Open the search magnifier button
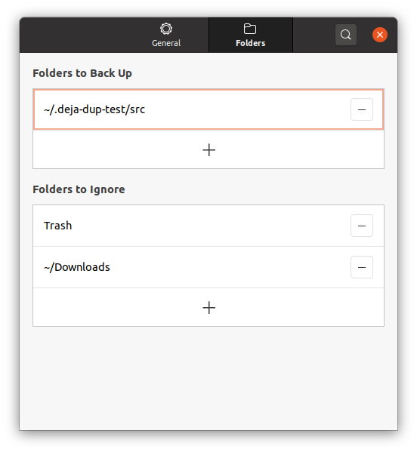The width and height of the screenshot is (417, 452). coord(346,35)
